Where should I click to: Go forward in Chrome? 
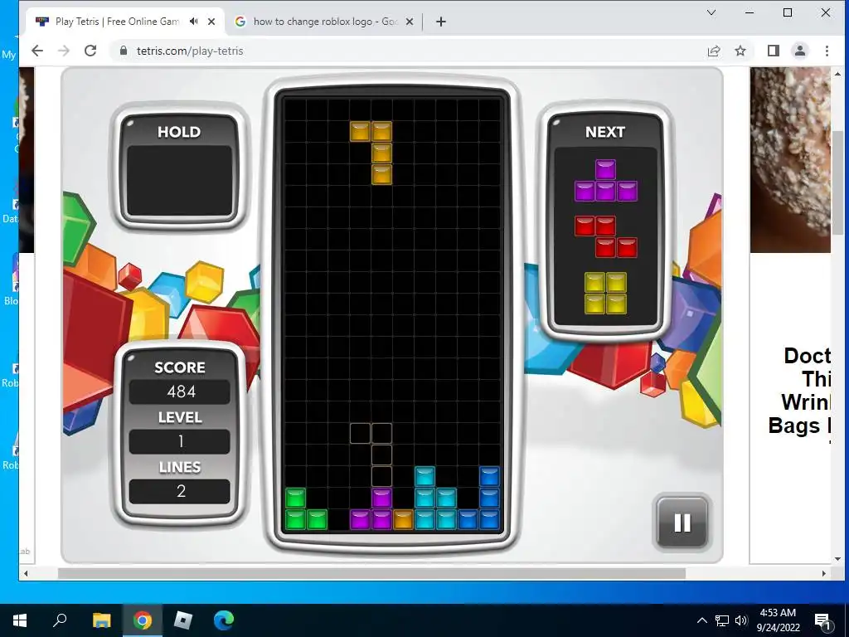(x=63, y=51)
